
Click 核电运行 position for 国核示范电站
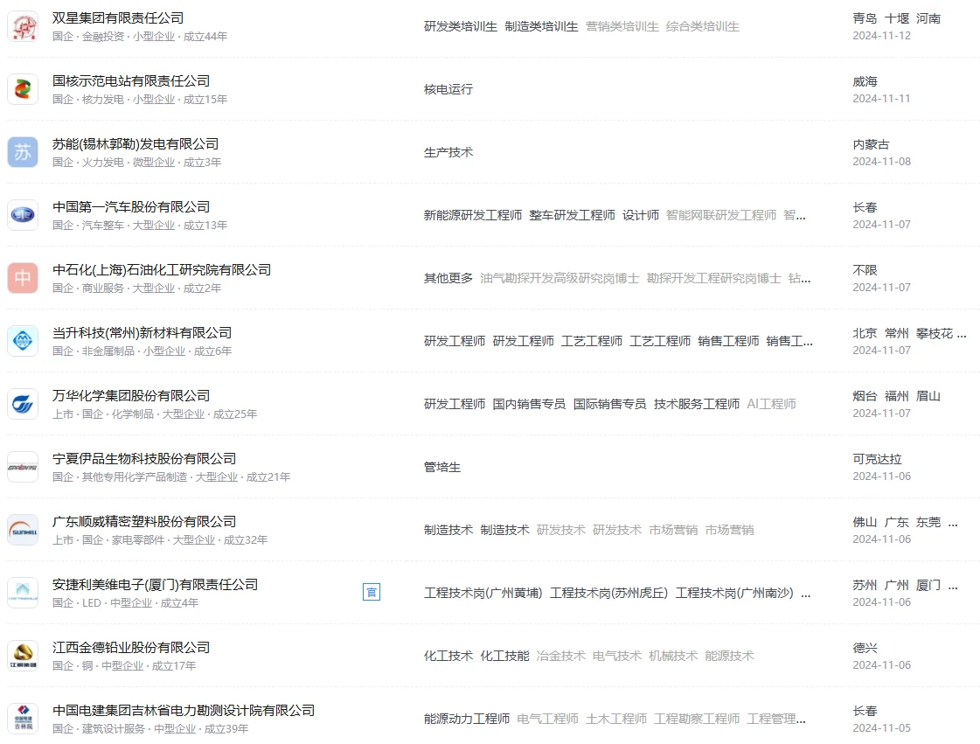pyautogui.click(x=448, y=89)
